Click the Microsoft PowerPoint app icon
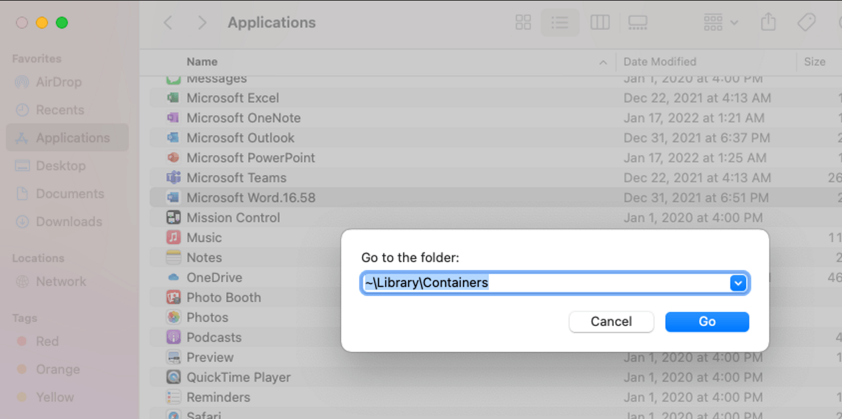842x419 pixels. coord(174,158)
